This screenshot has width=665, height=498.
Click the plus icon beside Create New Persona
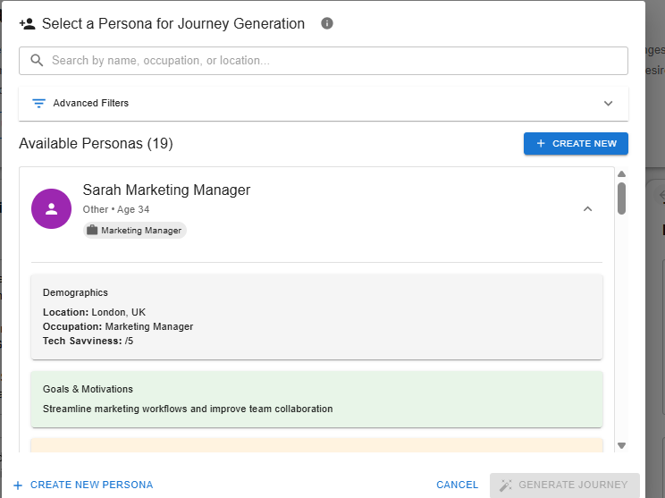pyautogui.click(x=18, y=485)
